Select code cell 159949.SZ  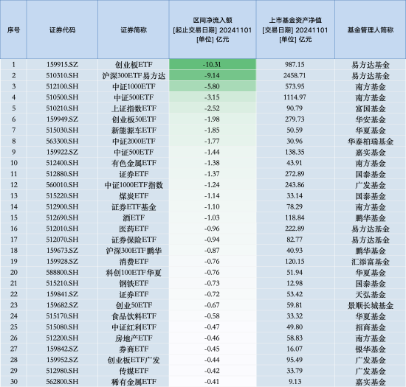click(x=62, y=119)
